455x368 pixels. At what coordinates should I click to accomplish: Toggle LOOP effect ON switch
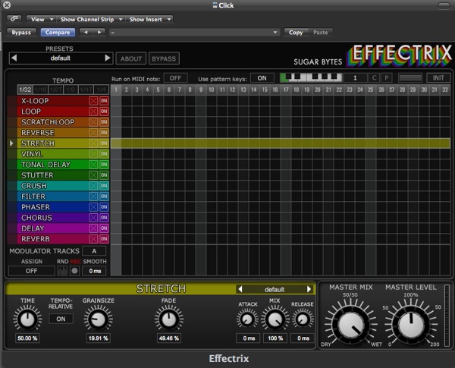pyautogui.click(x=104, y=112)
